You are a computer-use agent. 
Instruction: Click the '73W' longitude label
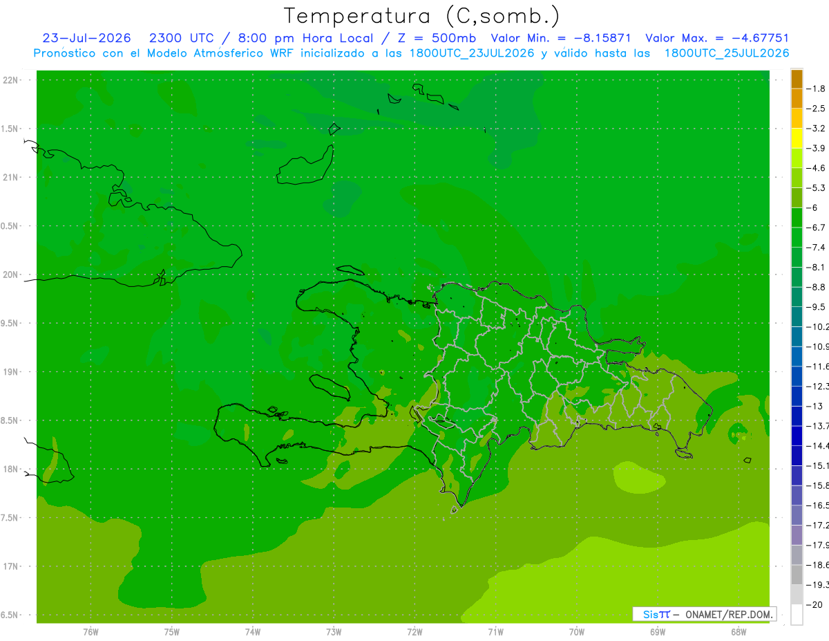pyautogui.click(x=334, y=631)
